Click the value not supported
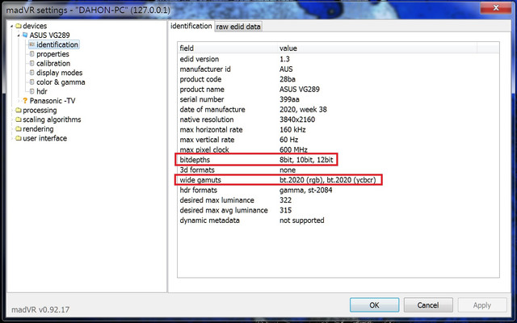The height and width of the screenshot is (323, 517). [x=301, y=220]
